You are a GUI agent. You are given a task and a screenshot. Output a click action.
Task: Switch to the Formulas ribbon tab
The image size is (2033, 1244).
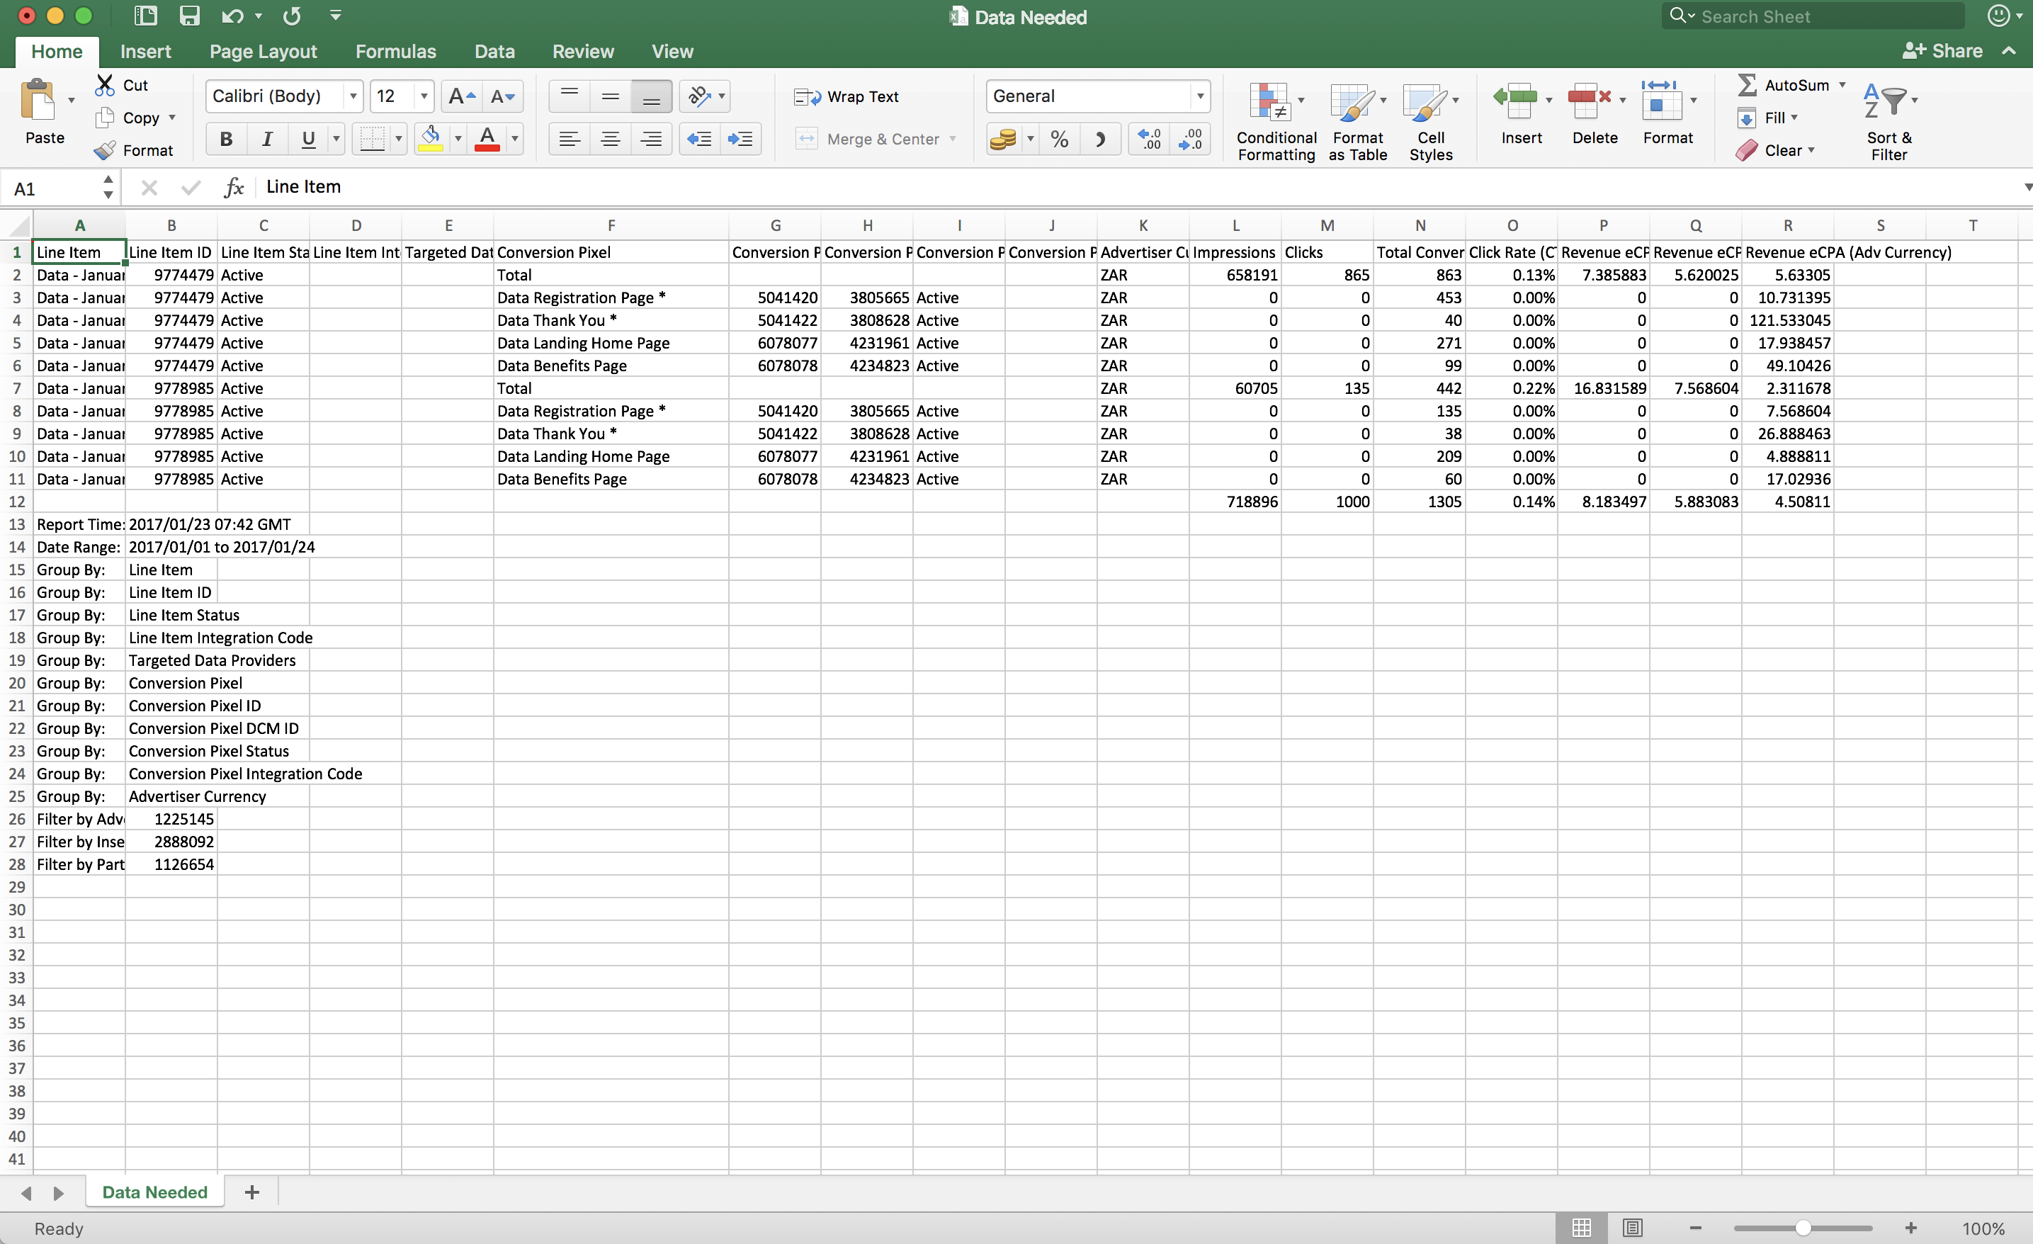pos(395,51)
